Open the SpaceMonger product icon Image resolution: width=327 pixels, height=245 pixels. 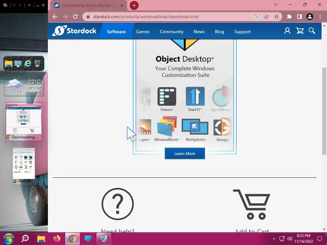221,96
